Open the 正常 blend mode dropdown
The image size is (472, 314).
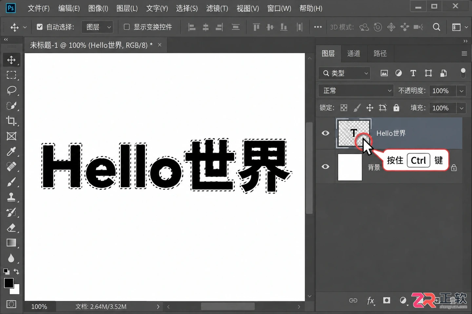[356, 91]
